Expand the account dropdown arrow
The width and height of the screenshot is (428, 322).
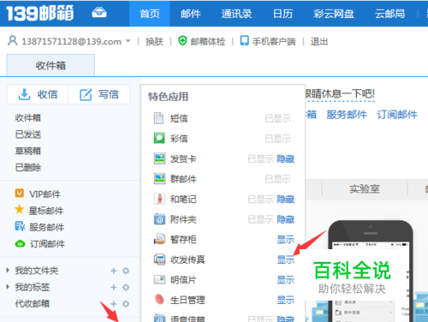click(x=128, y=41)
